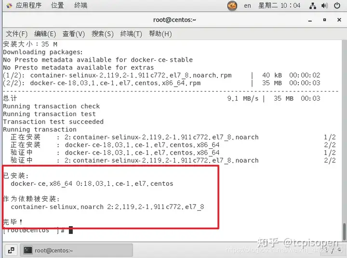Click the network connection icon
Image resolution: width=347 pixels, height=258 pixels.
[x=313, y=6]
